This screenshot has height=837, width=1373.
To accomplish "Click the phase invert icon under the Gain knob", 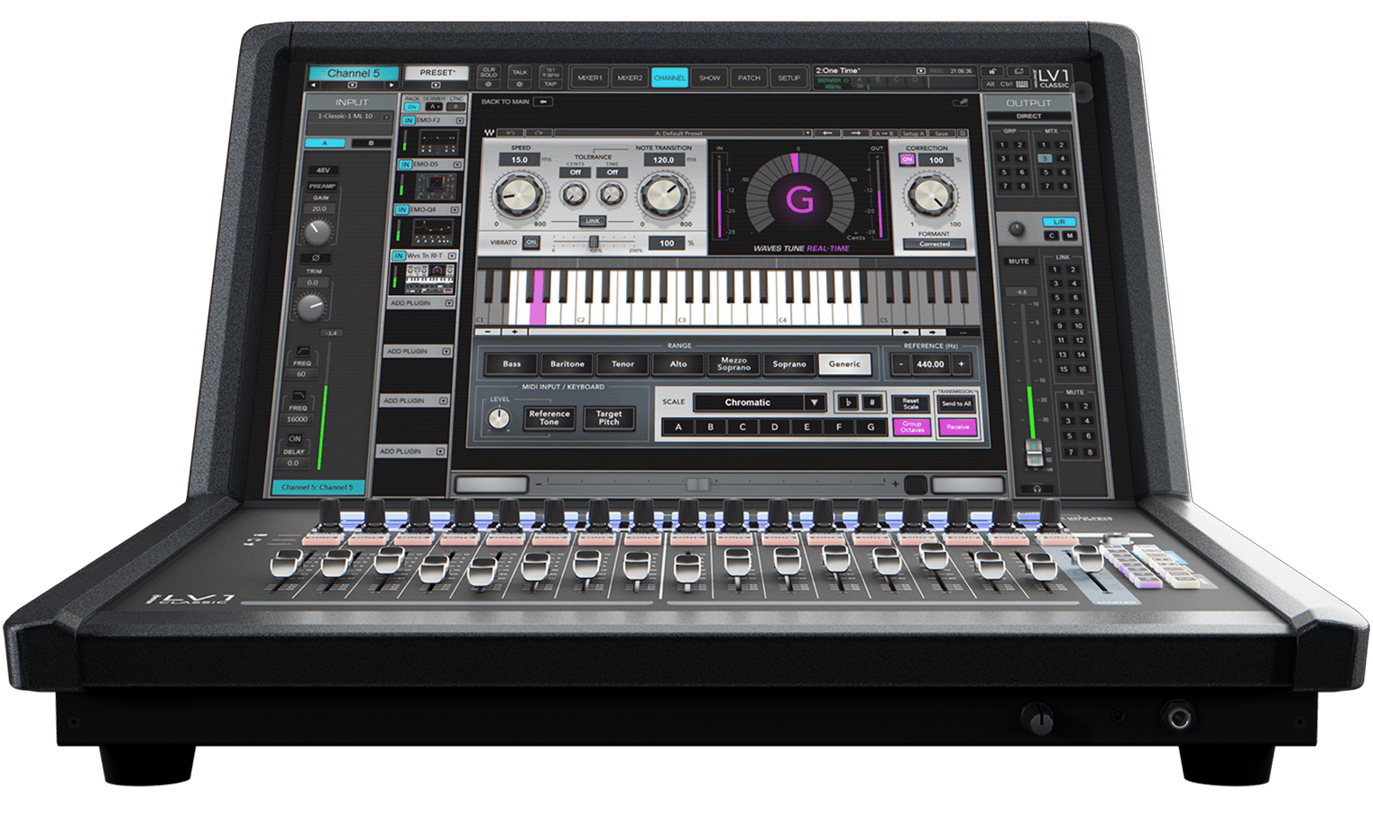I will [316, 258].
